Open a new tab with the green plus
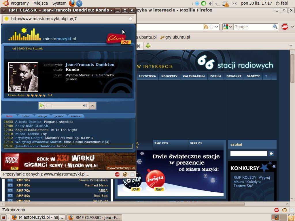 pos(148,46)
